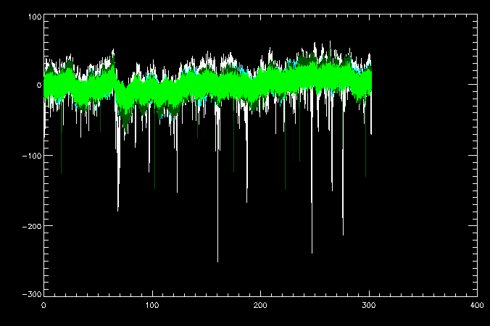Click the x-axis label 200

coord(260,306)
